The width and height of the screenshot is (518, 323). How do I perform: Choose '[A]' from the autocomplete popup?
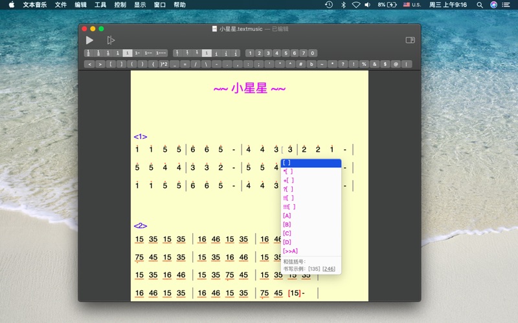(287, 216)
